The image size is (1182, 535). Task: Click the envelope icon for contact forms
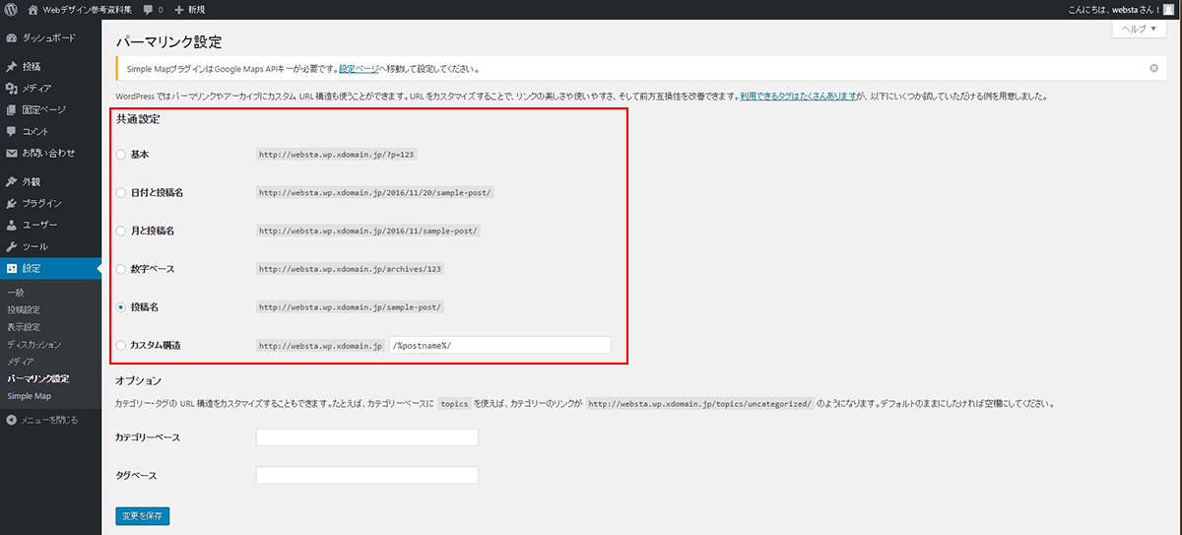[11, 153]
